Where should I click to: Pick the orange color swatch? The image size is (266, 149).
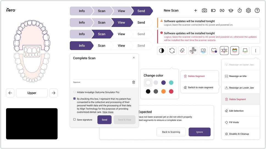[164, 91]
